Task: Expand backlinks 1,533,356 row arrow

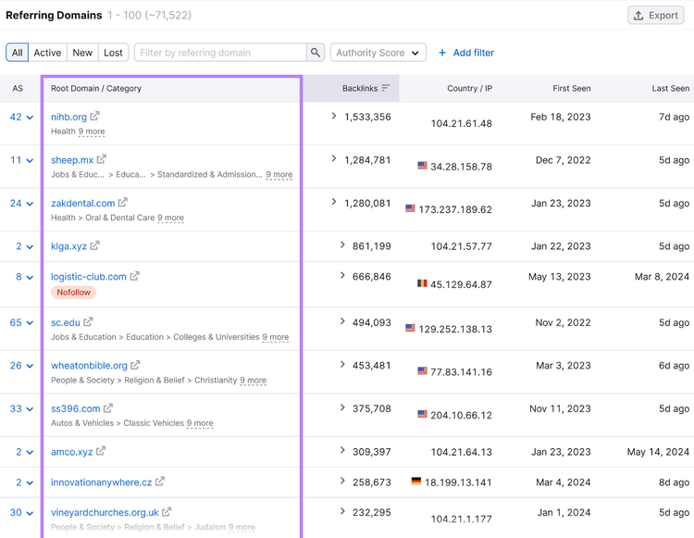Action: pyautogui.click(x=334, y=116)
